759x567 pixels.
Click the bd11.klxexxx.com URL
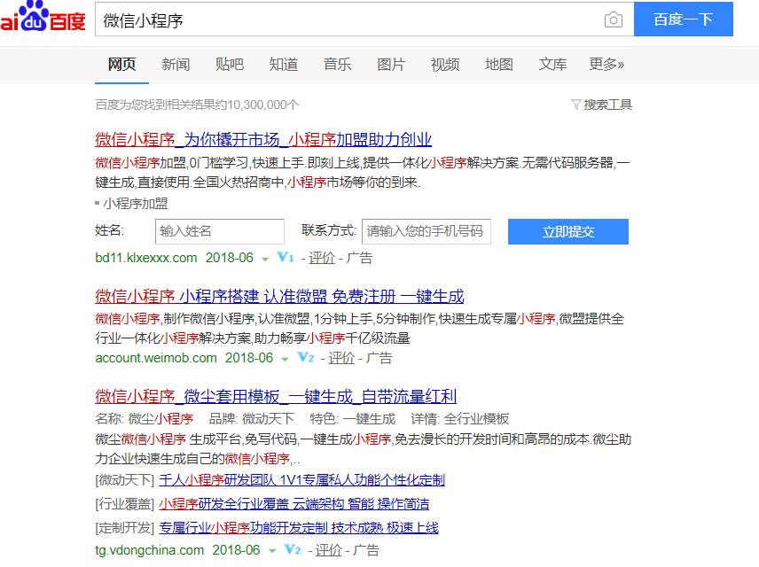(x=146, y=258)
